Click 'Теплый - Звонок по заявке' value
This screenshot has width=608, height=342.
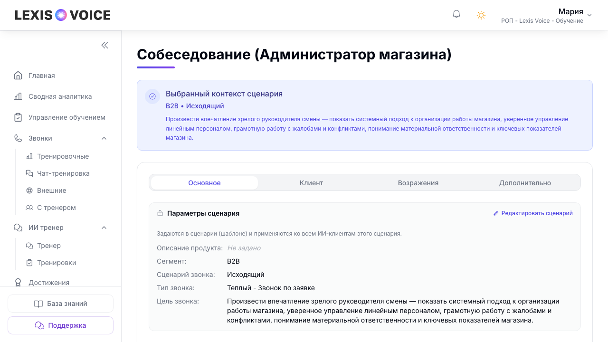pos(271,288)
